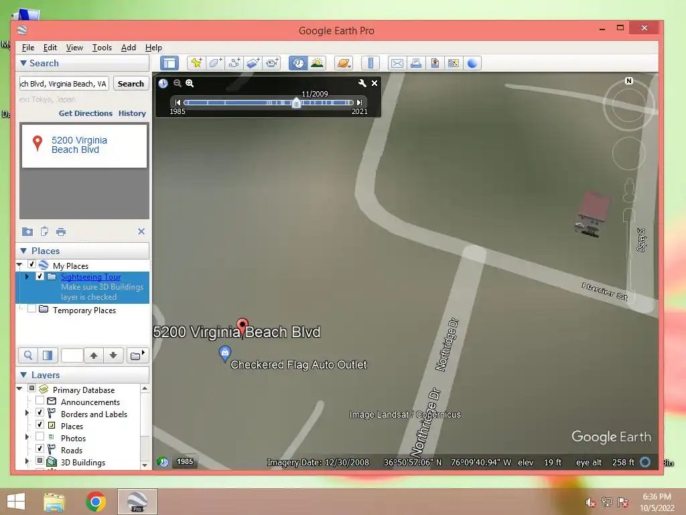Toggle historical imagery clock button
The width and height of the screenshot is (686, 515).
298,63
